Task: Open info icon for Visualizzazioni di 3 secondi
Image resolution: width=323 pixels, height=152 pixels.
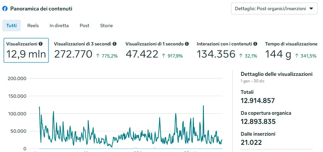Action: (x=114, y=44)
